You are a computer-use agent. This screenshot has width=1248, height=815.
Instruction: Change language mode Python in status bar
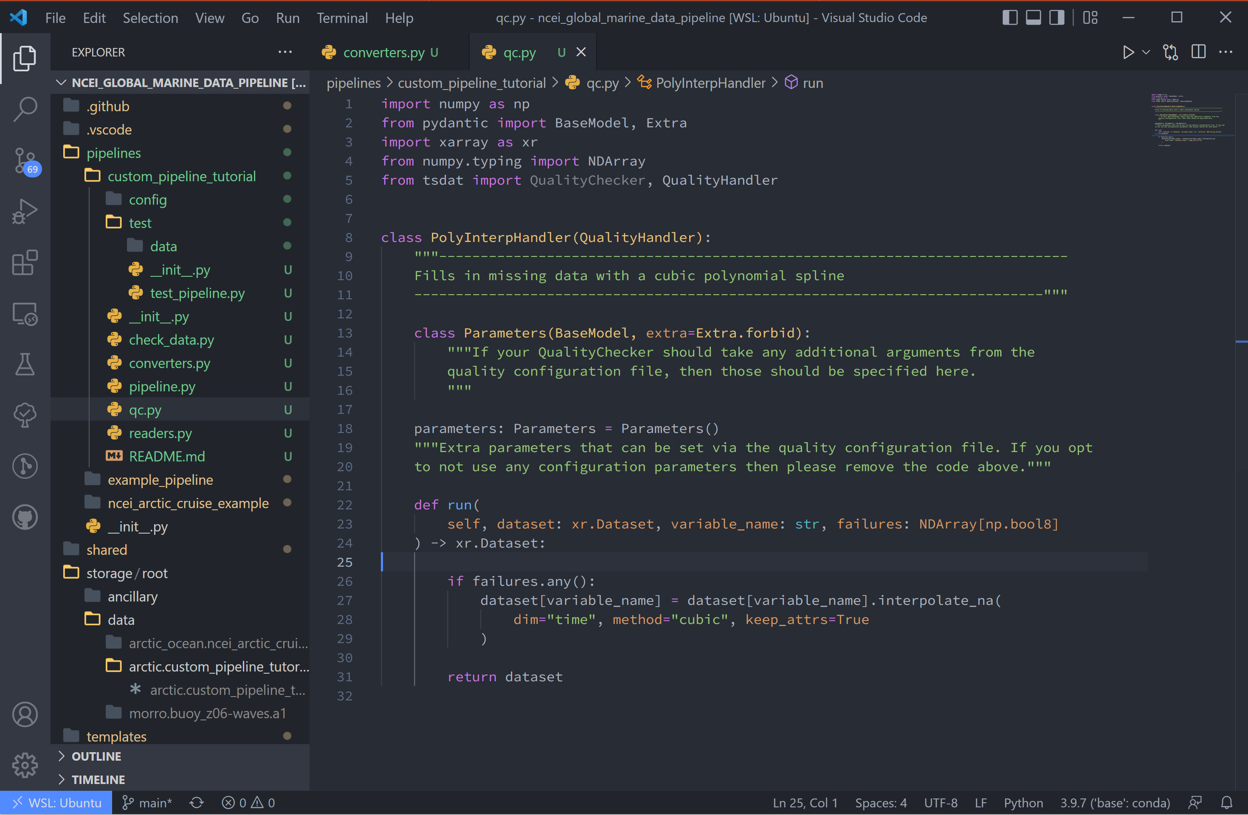click(1023, 802)
